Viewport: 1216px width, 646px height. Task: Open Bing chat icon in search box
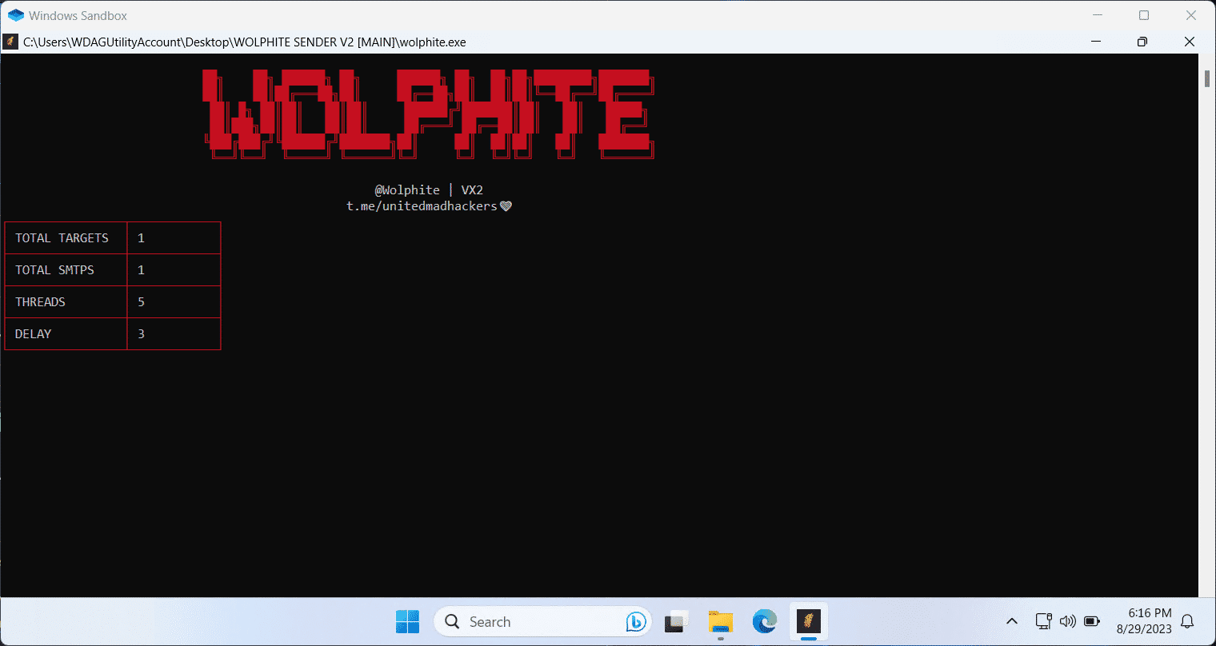(636, 621)
